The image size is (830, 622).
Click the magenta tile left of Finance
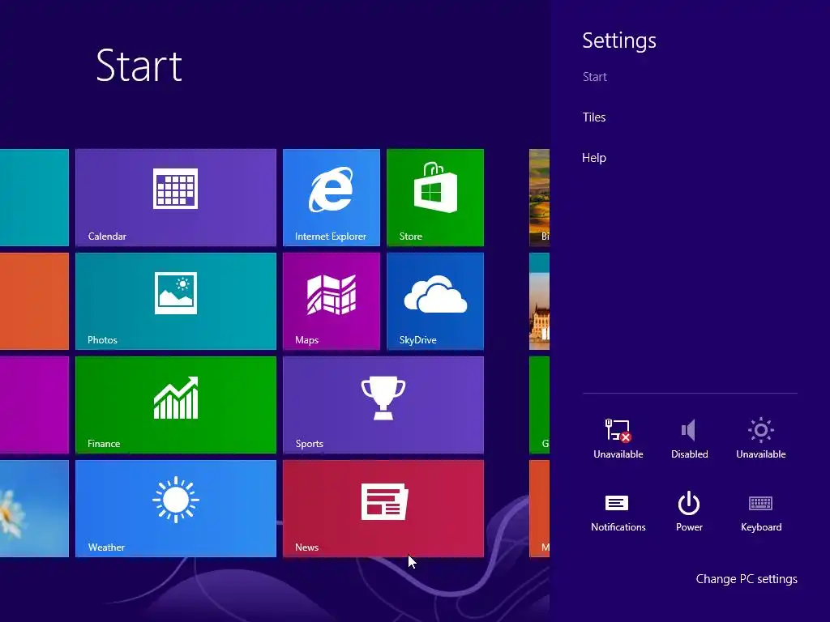click(x=34, y=405)
